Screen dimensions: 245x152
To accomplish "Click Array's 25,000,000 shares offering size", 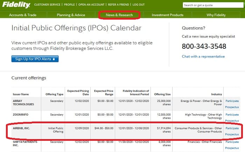I will (x=164, y=103).
